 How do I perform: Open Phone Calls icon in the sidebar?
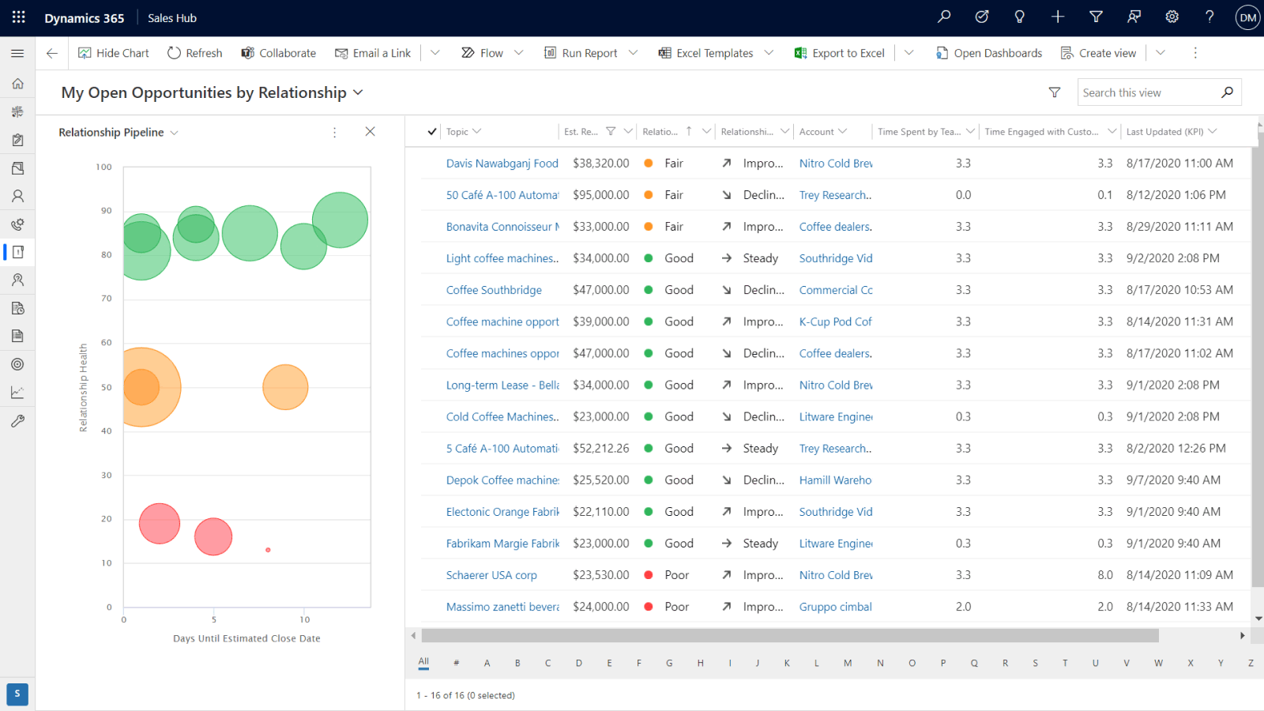tap(17, 224)
